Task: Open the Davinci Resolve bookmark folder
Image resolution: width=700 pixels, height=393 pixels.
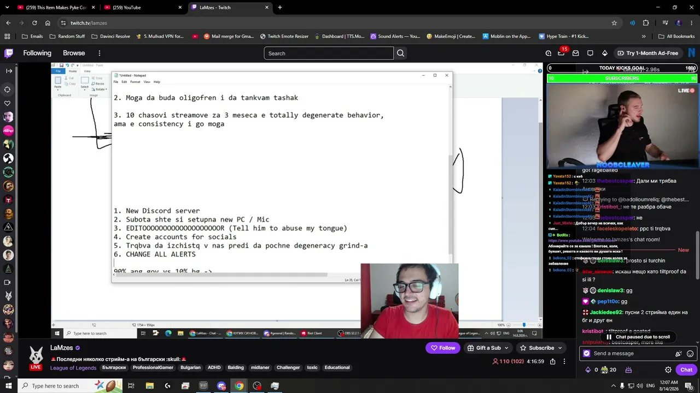Action: 110,37
